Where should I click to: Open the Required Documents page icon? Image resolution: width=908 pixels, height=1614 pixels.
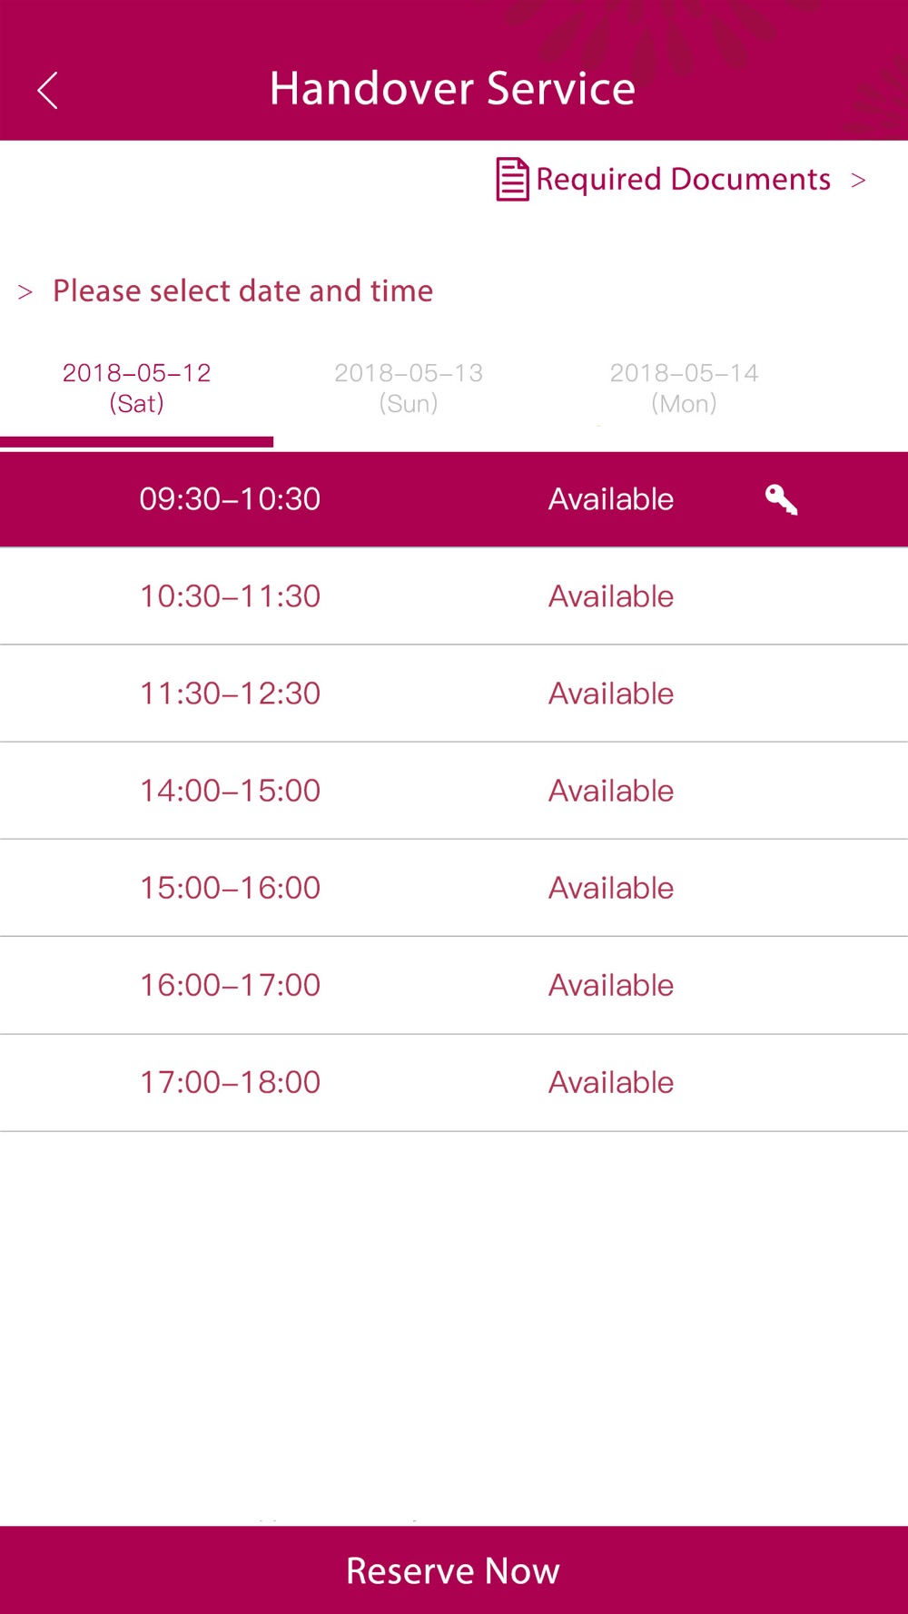click(512, 179)
